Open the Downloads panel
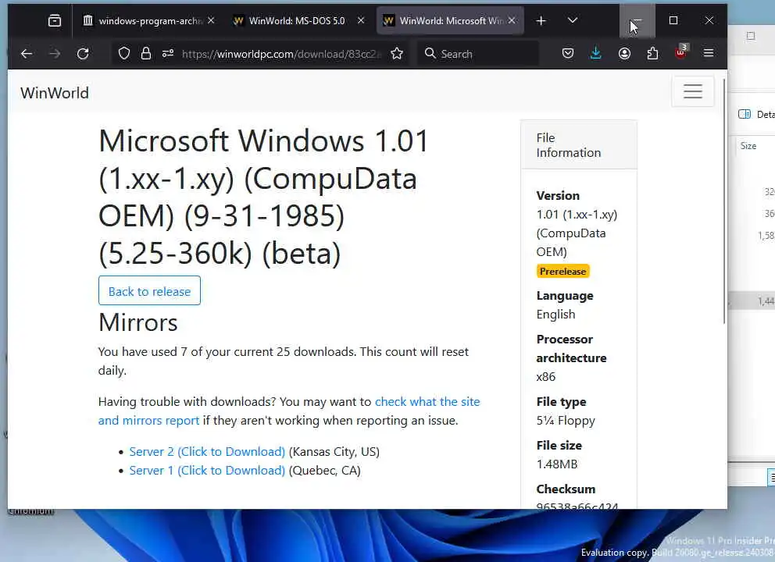The width and height of the screenshot is (775, 562). coord(596,53)
